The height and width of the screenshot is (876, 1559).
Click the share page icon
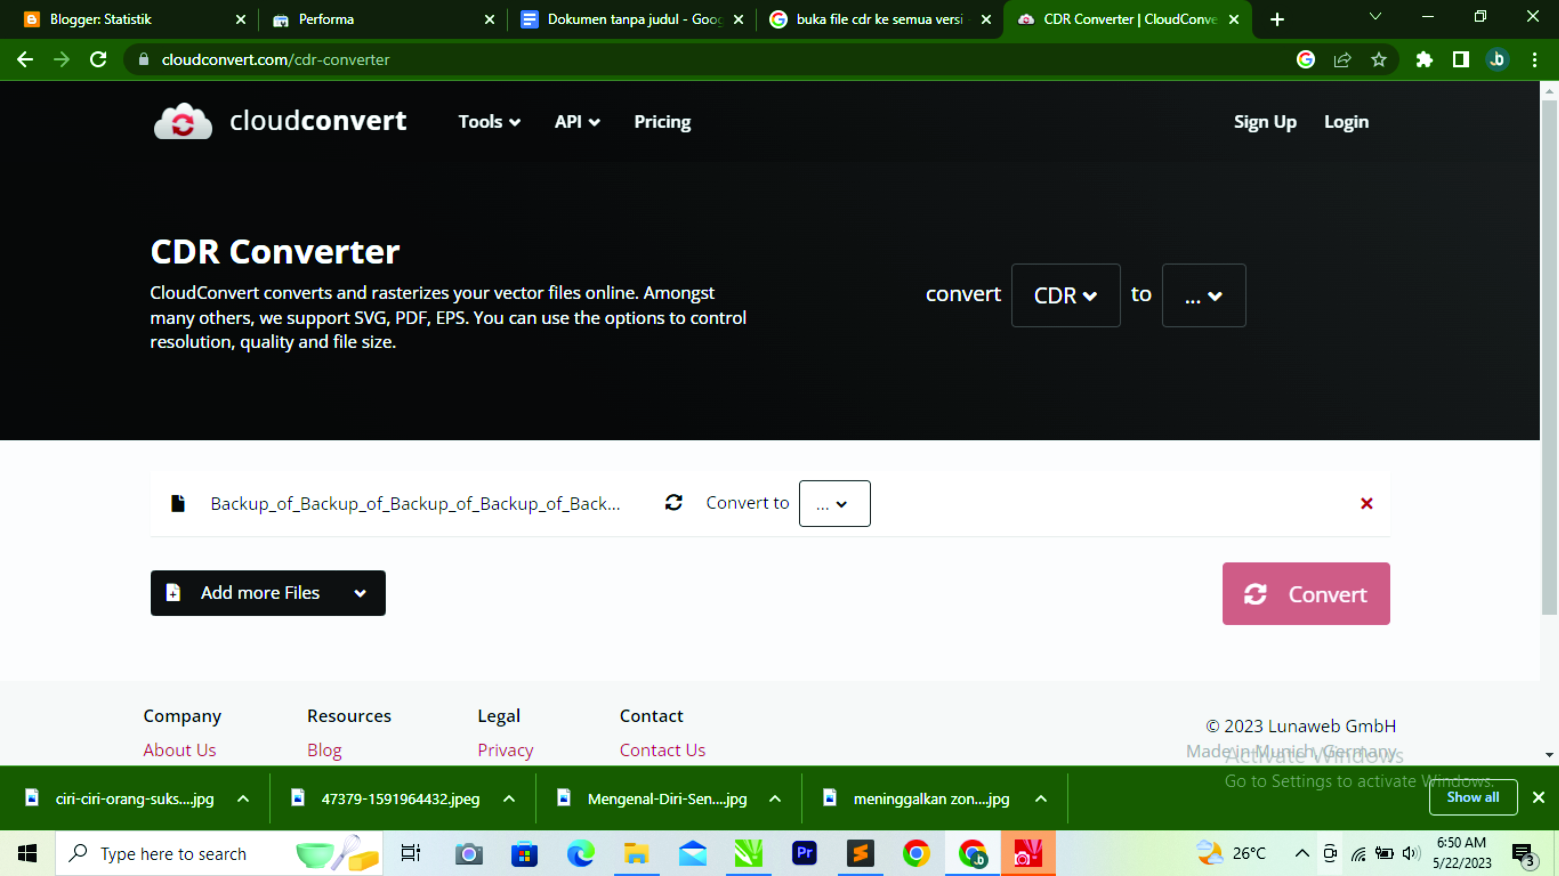[x=1342, y=59]
